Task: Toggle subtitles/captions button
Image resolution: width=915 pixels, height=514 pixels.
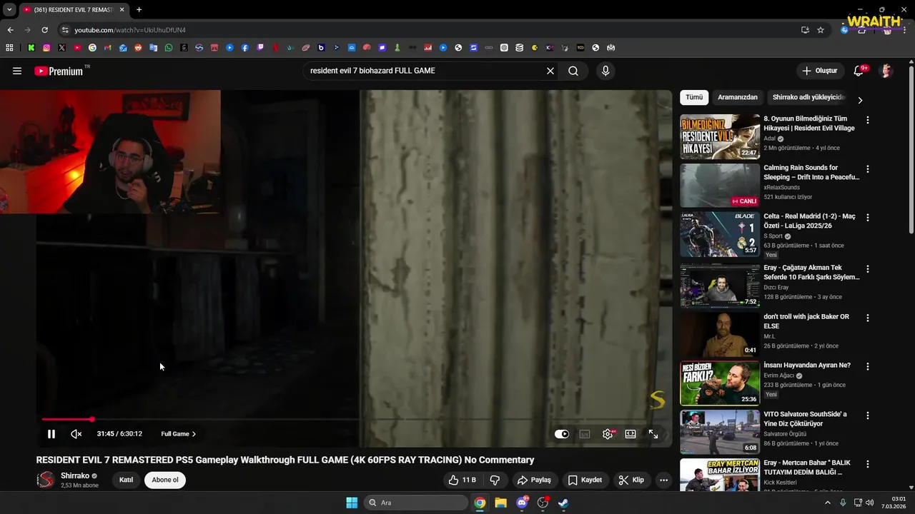Action: (x=585, y=434)
